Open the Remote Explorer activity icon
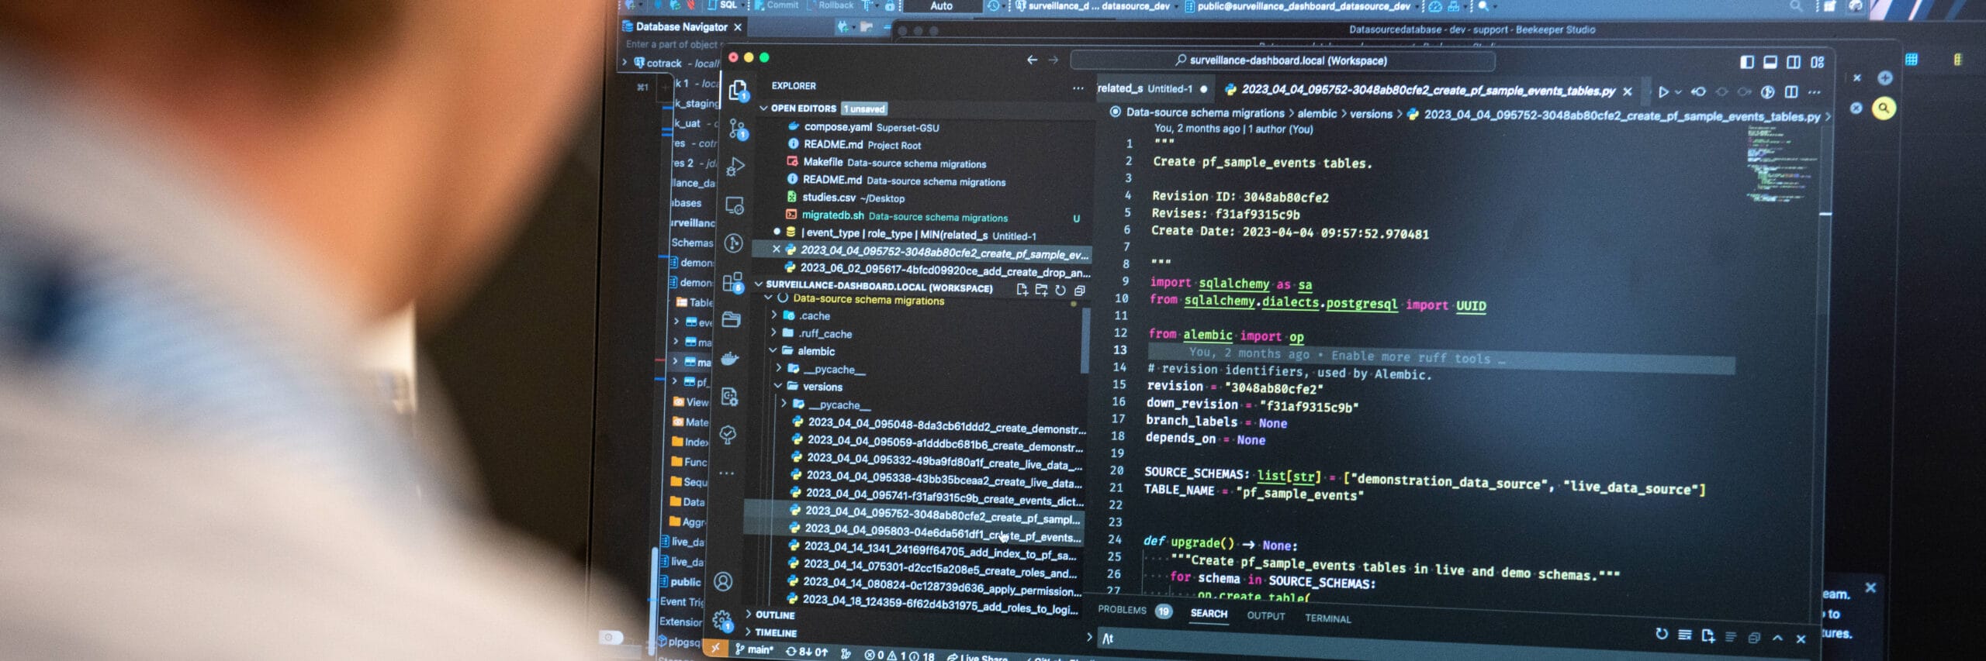Viewport: 1986px width, 661px height. (x=735, y=205)
